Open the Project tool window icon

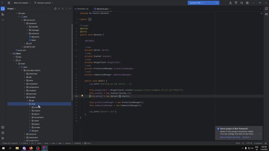(3, 9)
